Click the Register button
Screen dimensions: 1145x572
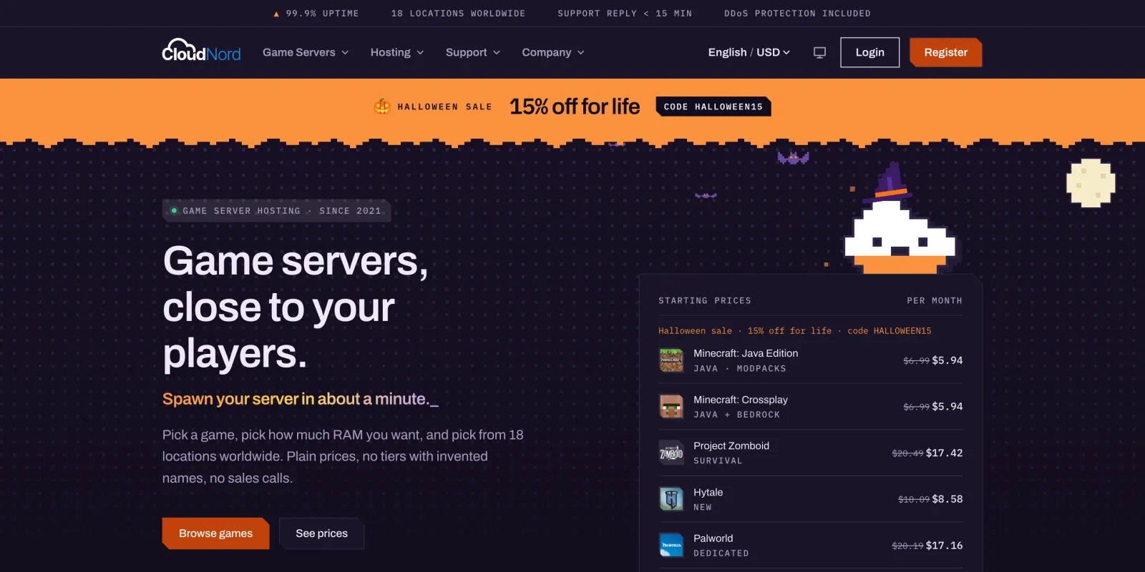945,52
